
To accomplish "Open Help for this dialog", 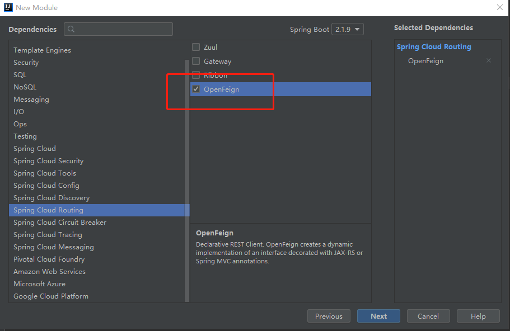I will pyautogui.click(x=478, y=316).
